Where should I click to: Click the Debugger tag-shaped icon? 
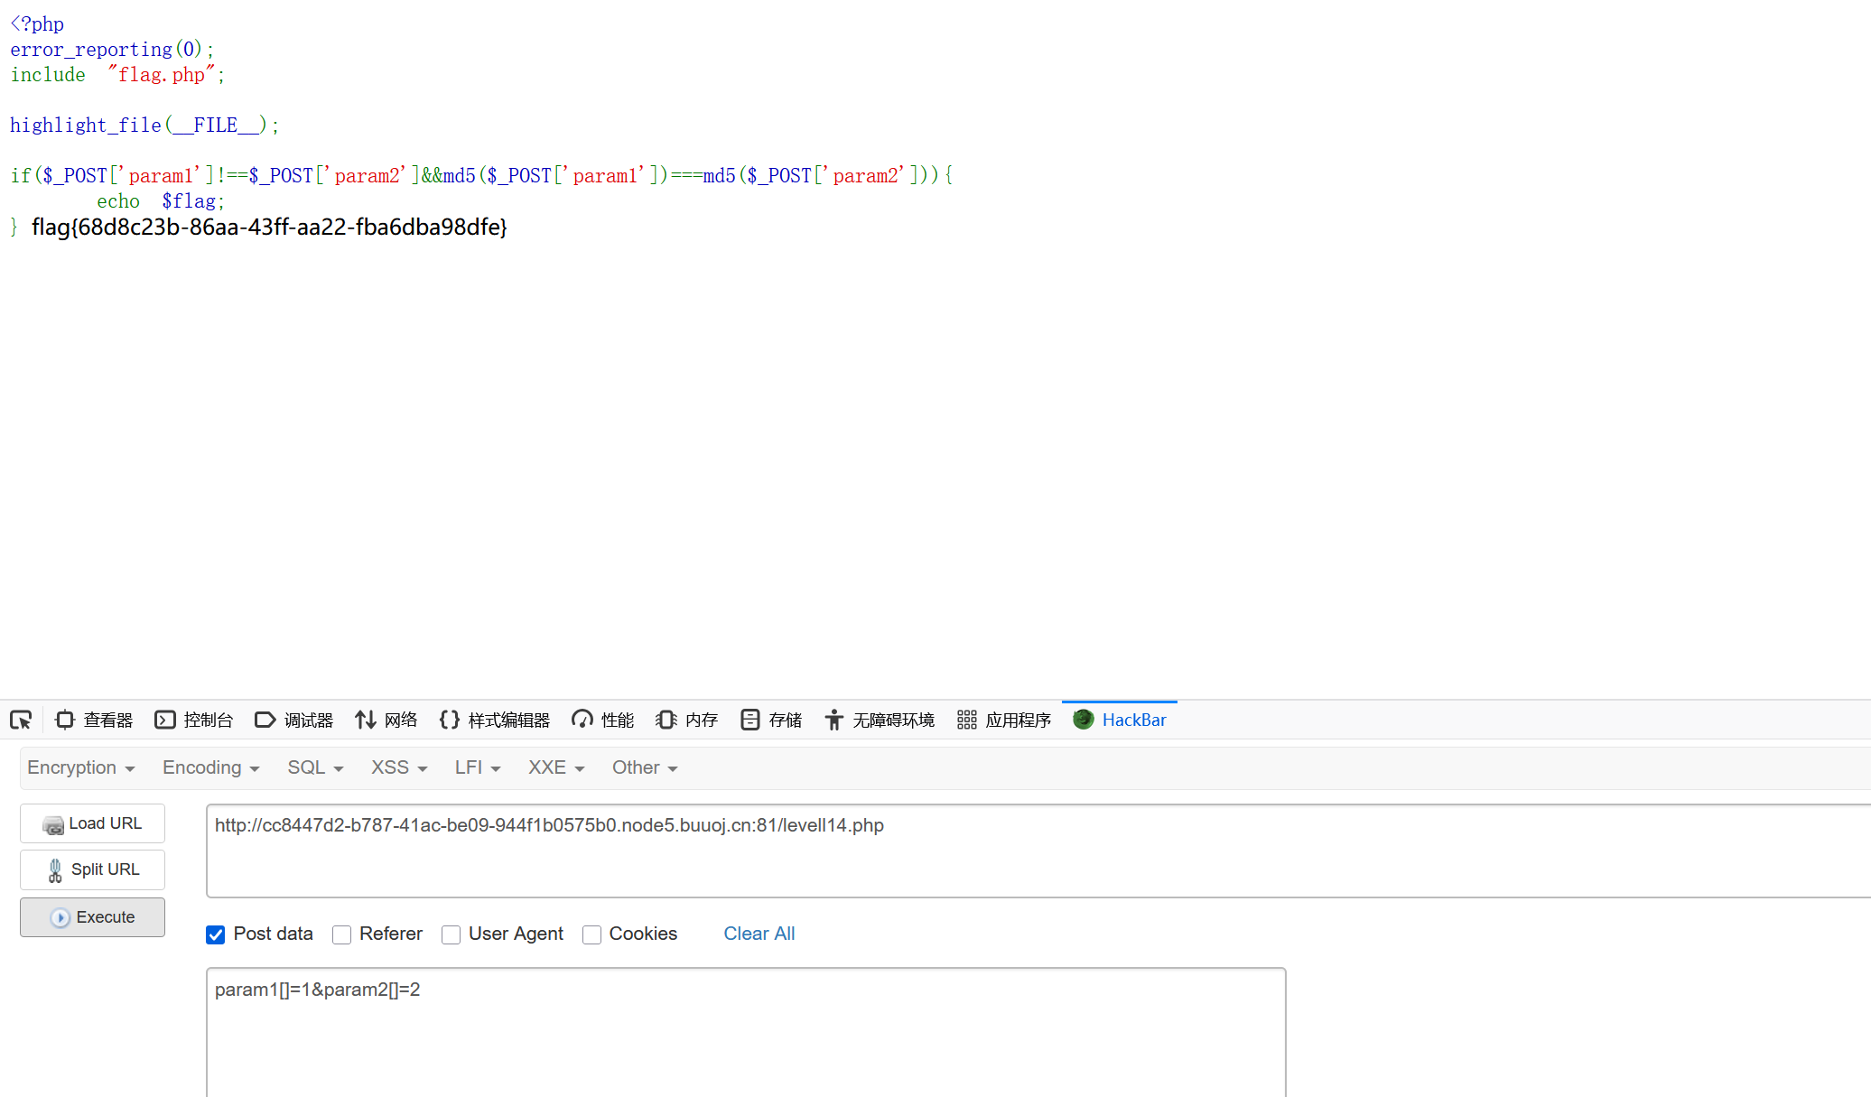[x=265, y=720]
